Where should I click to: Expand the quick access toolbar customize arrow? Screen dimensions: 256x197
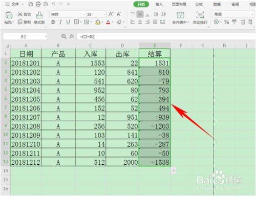(68, 4)
